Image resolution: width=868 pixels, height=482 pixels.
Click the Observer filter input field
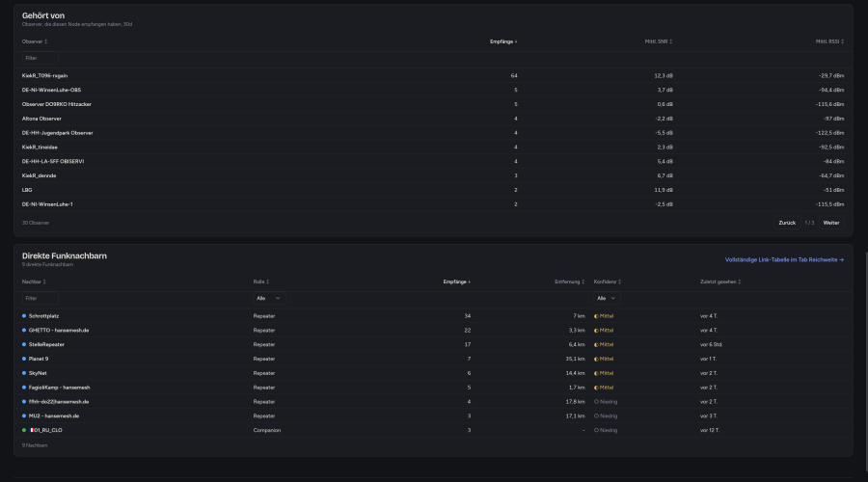pos(40,58)
